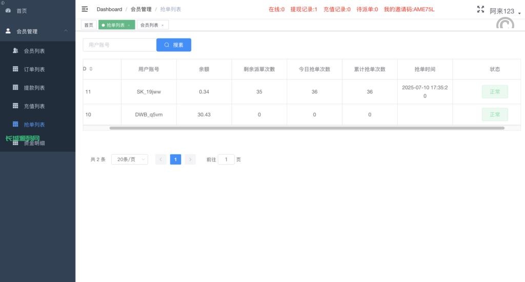Click the 订单列表 grid icon
The image size is (525, 282).
point(15,69)
